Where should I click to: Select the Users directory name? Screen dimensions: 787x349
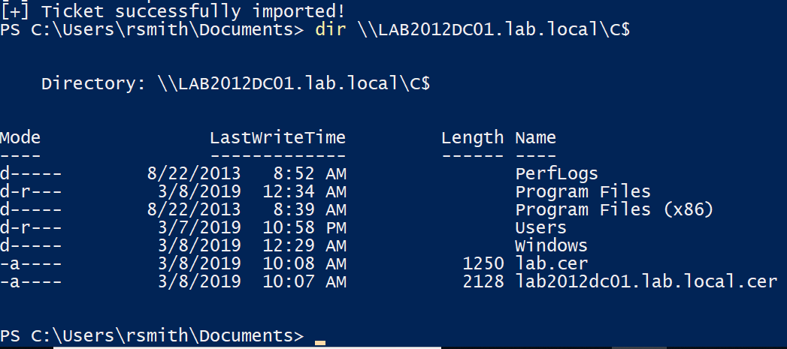click(x=540, y=227)
